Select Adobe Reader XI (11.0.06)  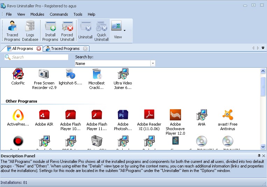(x=149, y=120)
